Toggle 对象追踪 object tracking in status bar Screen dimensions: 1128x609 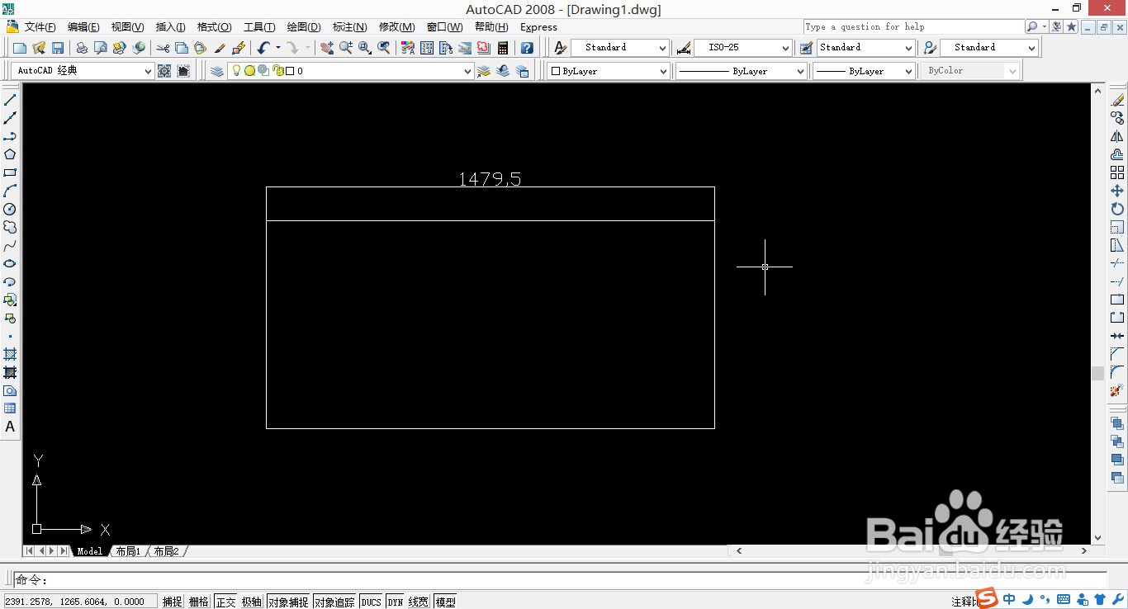point(334,602)
